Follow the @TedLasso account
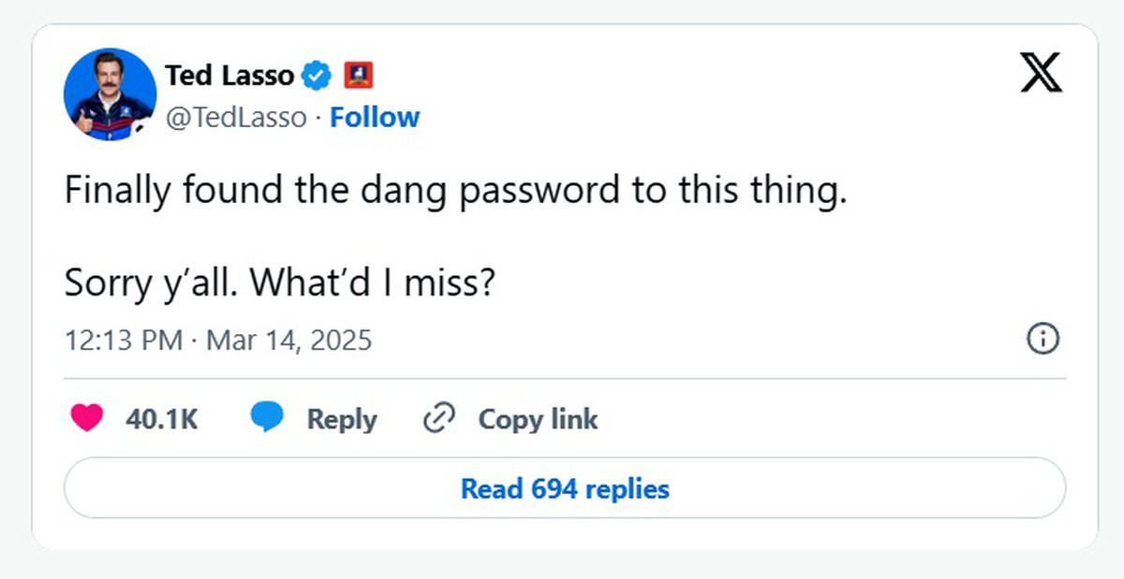Viewport: 1124px width, 579px height. tap(375, 117)
